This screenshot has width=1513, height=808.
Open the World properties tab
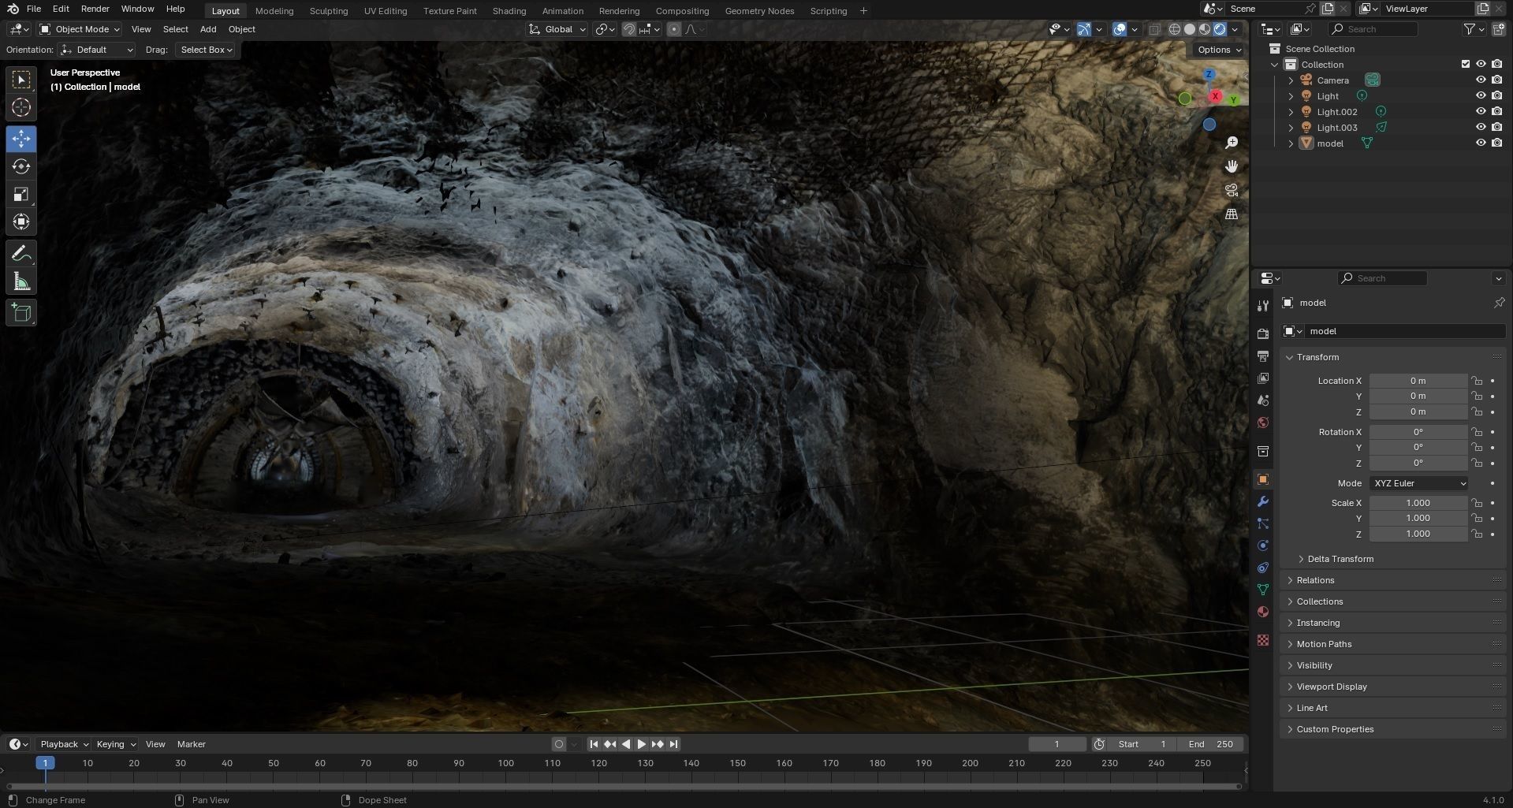click(1263, 423)
